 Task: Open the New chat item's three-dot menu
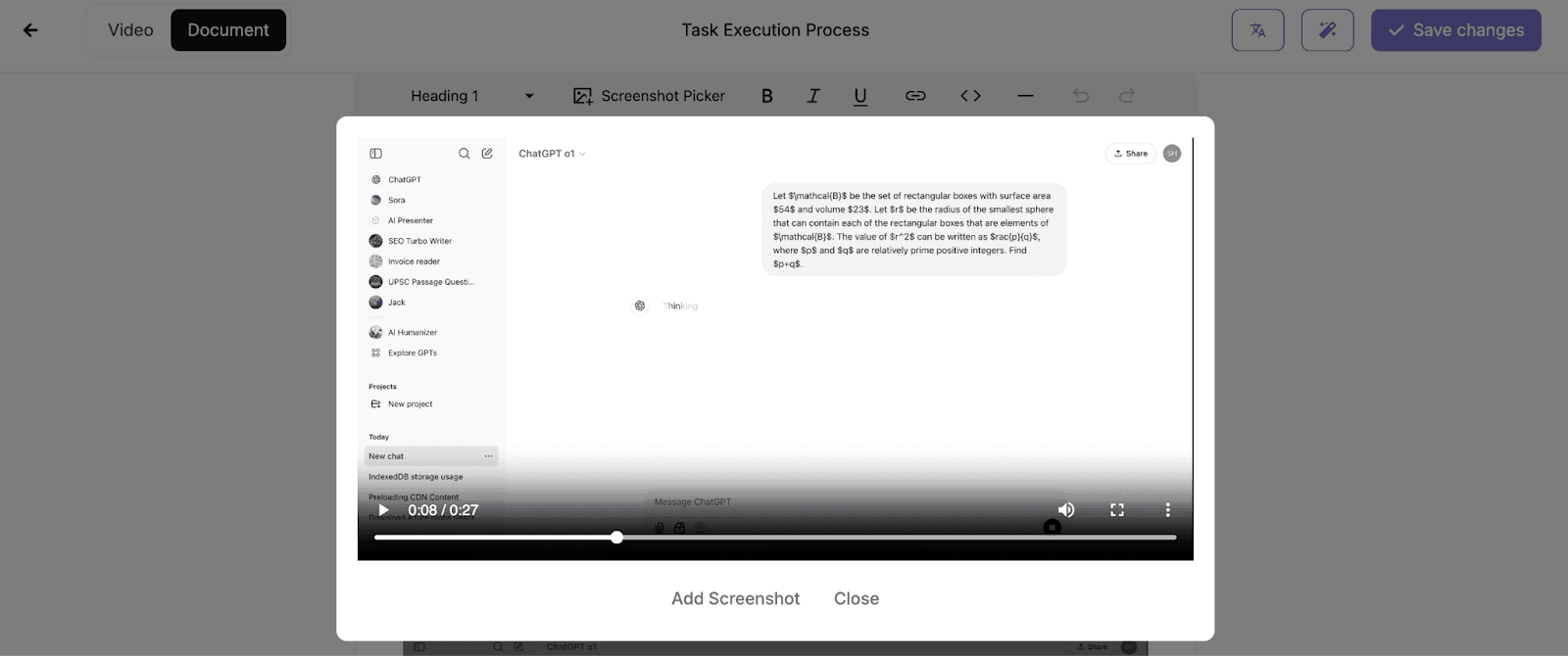click(488, 456)
